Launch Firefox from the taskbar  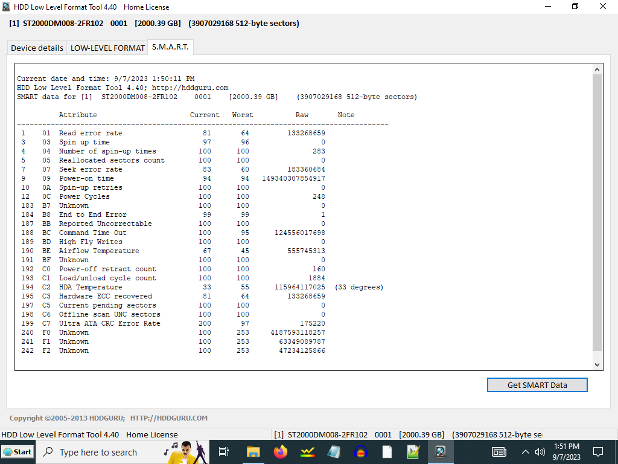pos(281,452)
